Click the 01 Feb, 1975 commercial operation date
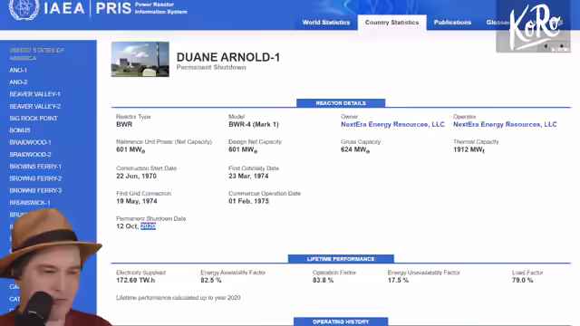The height and width of the screenshot is (326, 580). (x=248, y=201)
